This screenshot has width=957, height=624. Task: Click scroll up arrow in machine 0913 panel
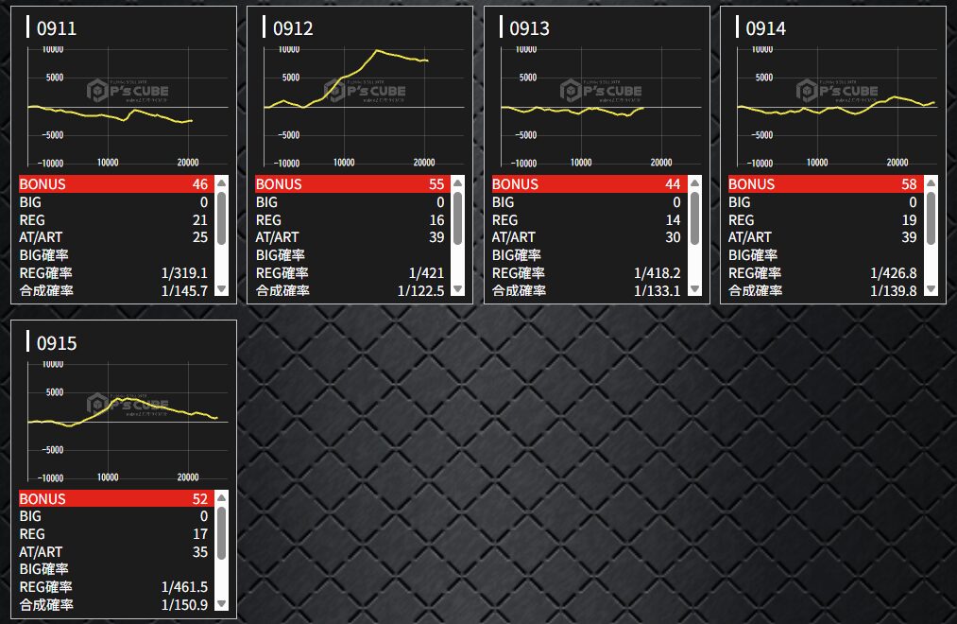coord(694,183)
